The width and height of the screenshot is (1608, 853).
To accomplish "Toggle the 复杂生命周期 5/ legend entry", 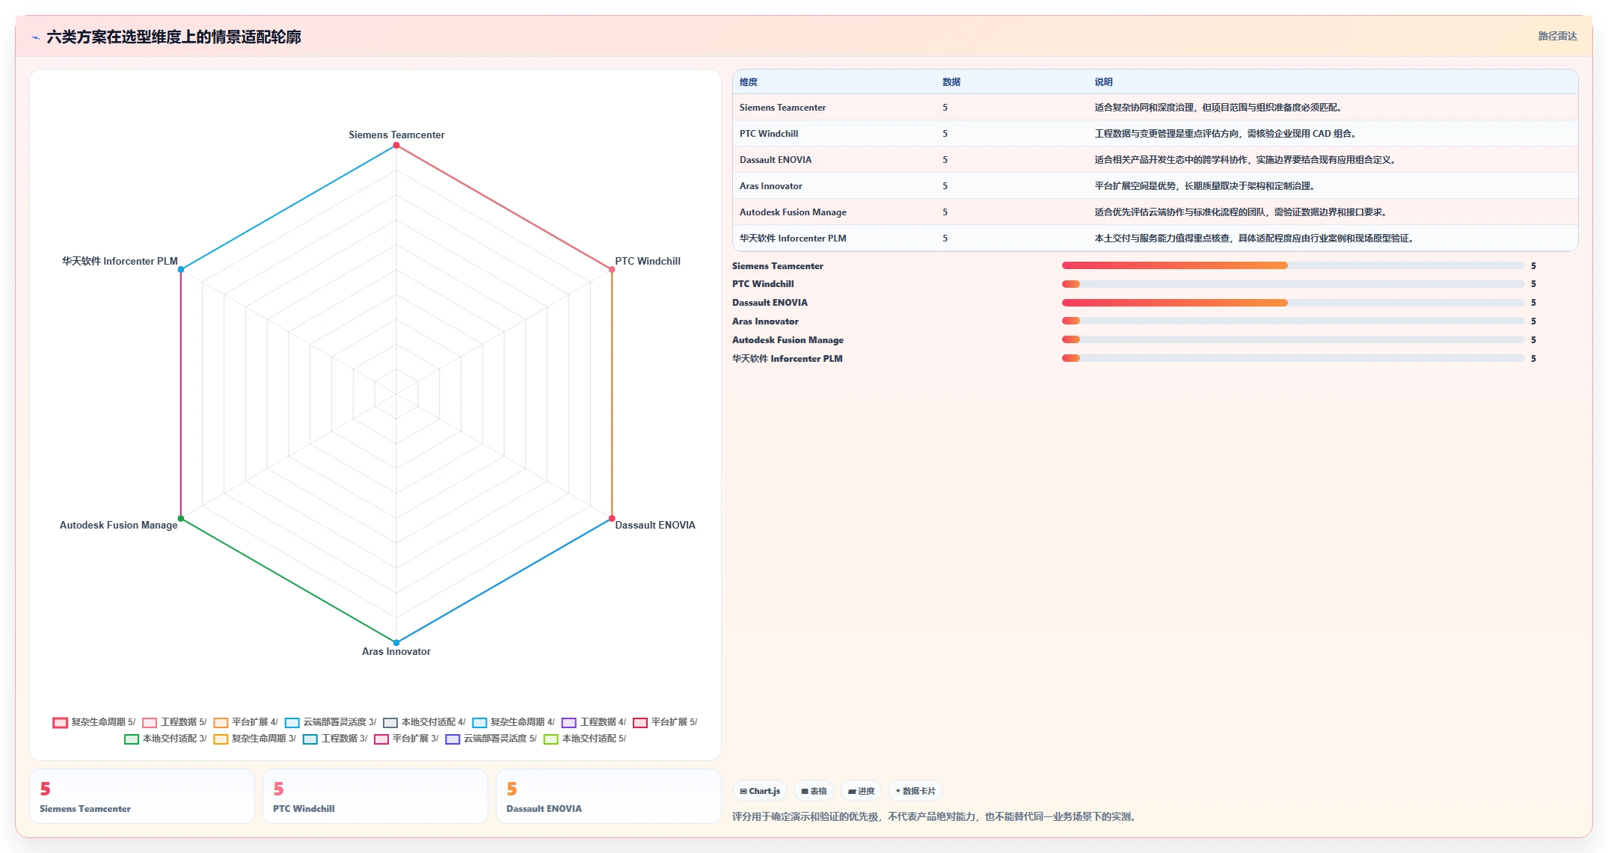I will pyautogui.click(x=94, y=722).
